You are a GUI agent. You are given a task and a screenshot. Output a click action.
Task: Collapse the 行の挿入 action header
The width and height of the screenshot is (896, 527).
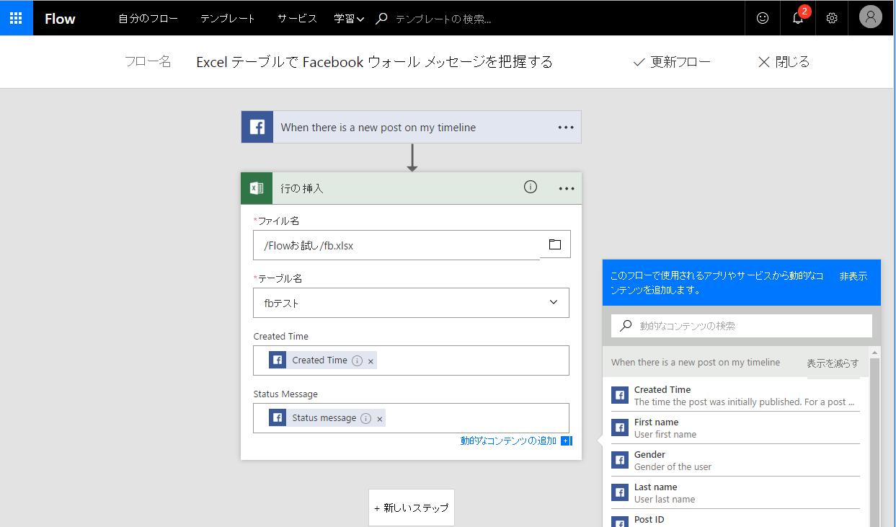[411, 188]
